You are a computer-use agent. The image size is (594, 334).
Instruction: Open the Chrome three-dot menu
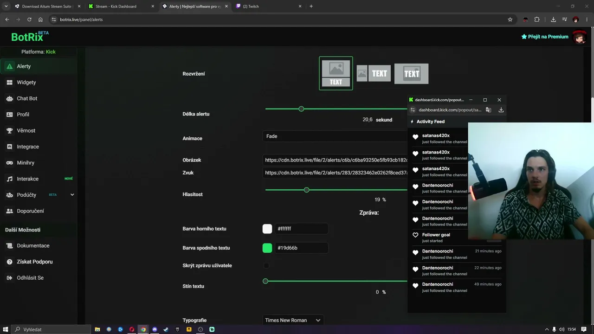[587, 19]
